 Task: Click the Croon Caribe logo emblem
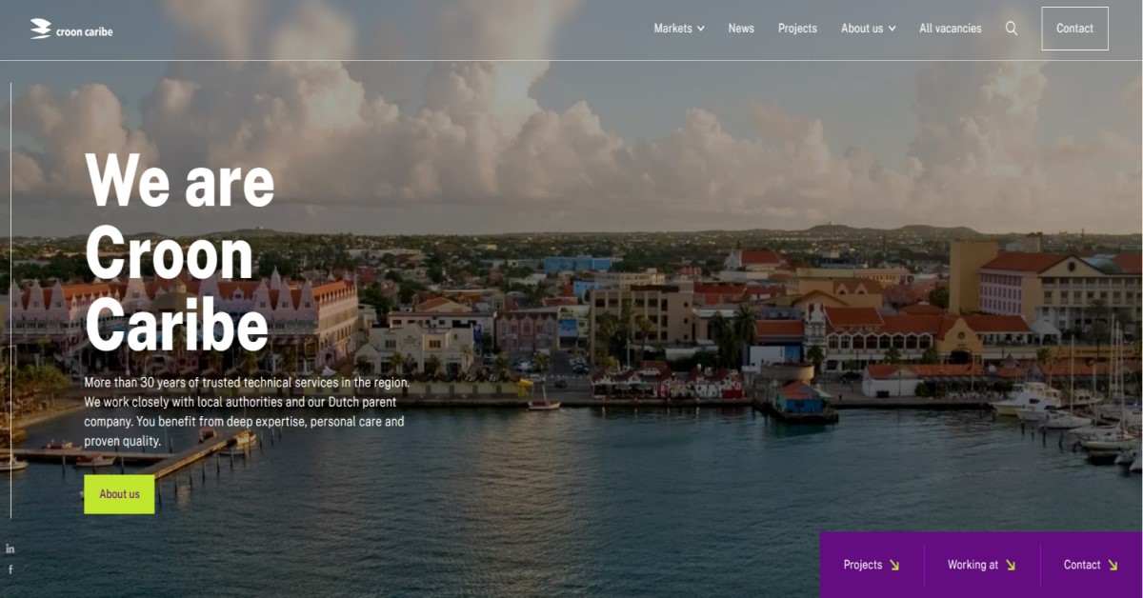40,30
